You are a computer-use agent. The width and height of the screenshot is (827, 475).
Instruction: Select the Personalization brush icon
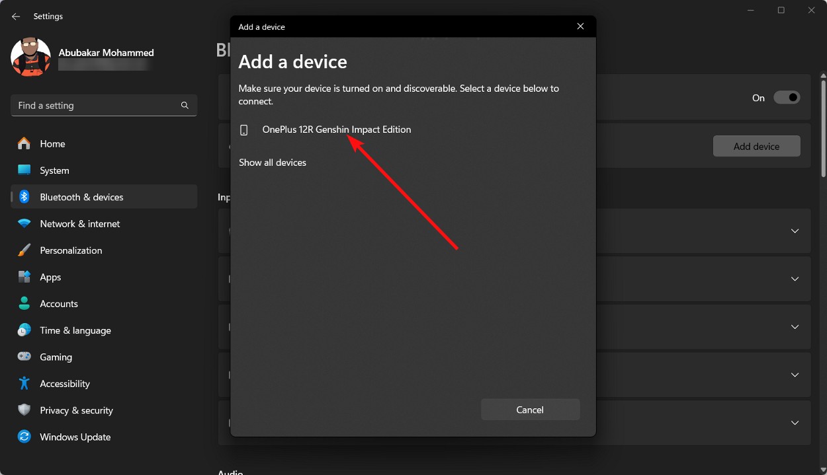(25, 250)
